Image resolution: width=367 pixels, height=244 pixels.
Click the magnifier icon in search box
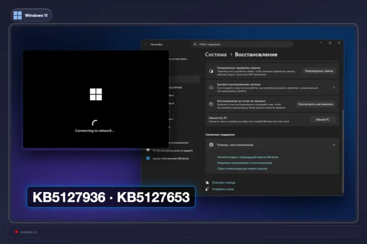pos(195,44)
